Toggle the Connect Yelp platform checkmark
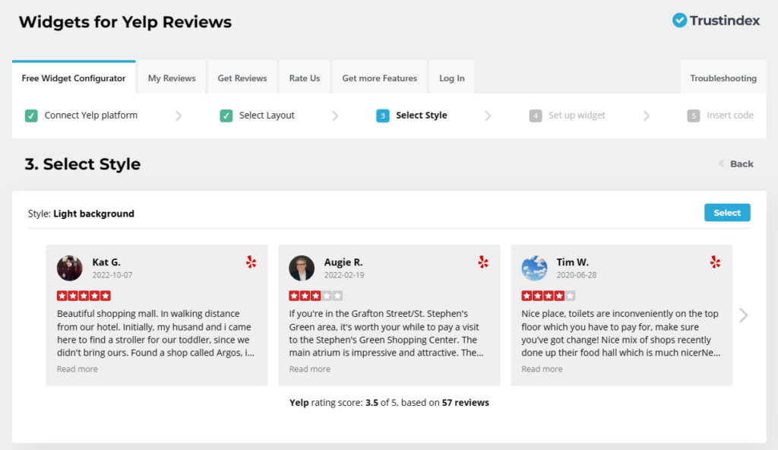The height and width of the screenshot is (450, 778). tap(30, 115)
